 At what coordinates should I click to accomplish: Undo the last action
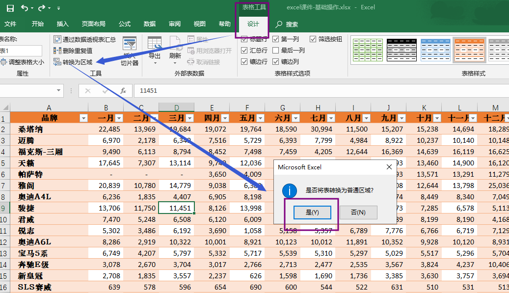pos(25,8)
